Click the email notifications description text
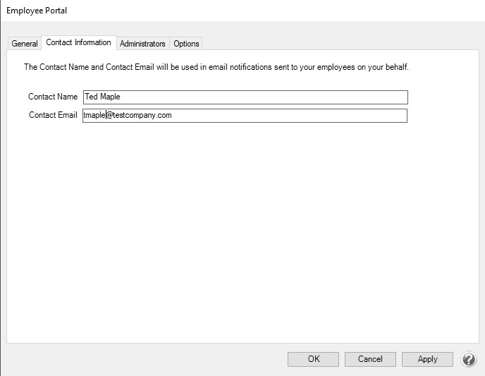The width and height of the screenshot is (485, 376). point(216,67)
